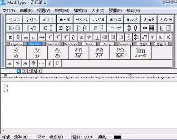Open the boxes templates palette
177x140 pixels.
pyautogui.click(x=166, y=28)
